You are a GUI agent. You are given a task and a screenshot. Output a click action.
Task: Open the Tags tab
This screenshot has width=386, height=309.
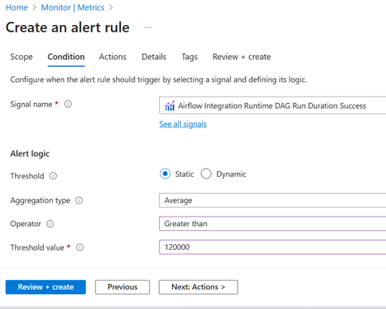click(190, 57)
